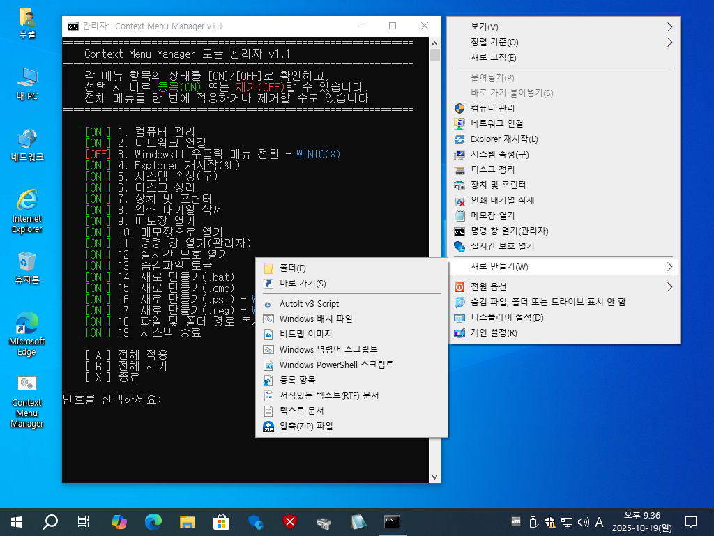714x536 pixels.
Task: Click the 실시간 보호 열기 shield icon
Action: 459,247
